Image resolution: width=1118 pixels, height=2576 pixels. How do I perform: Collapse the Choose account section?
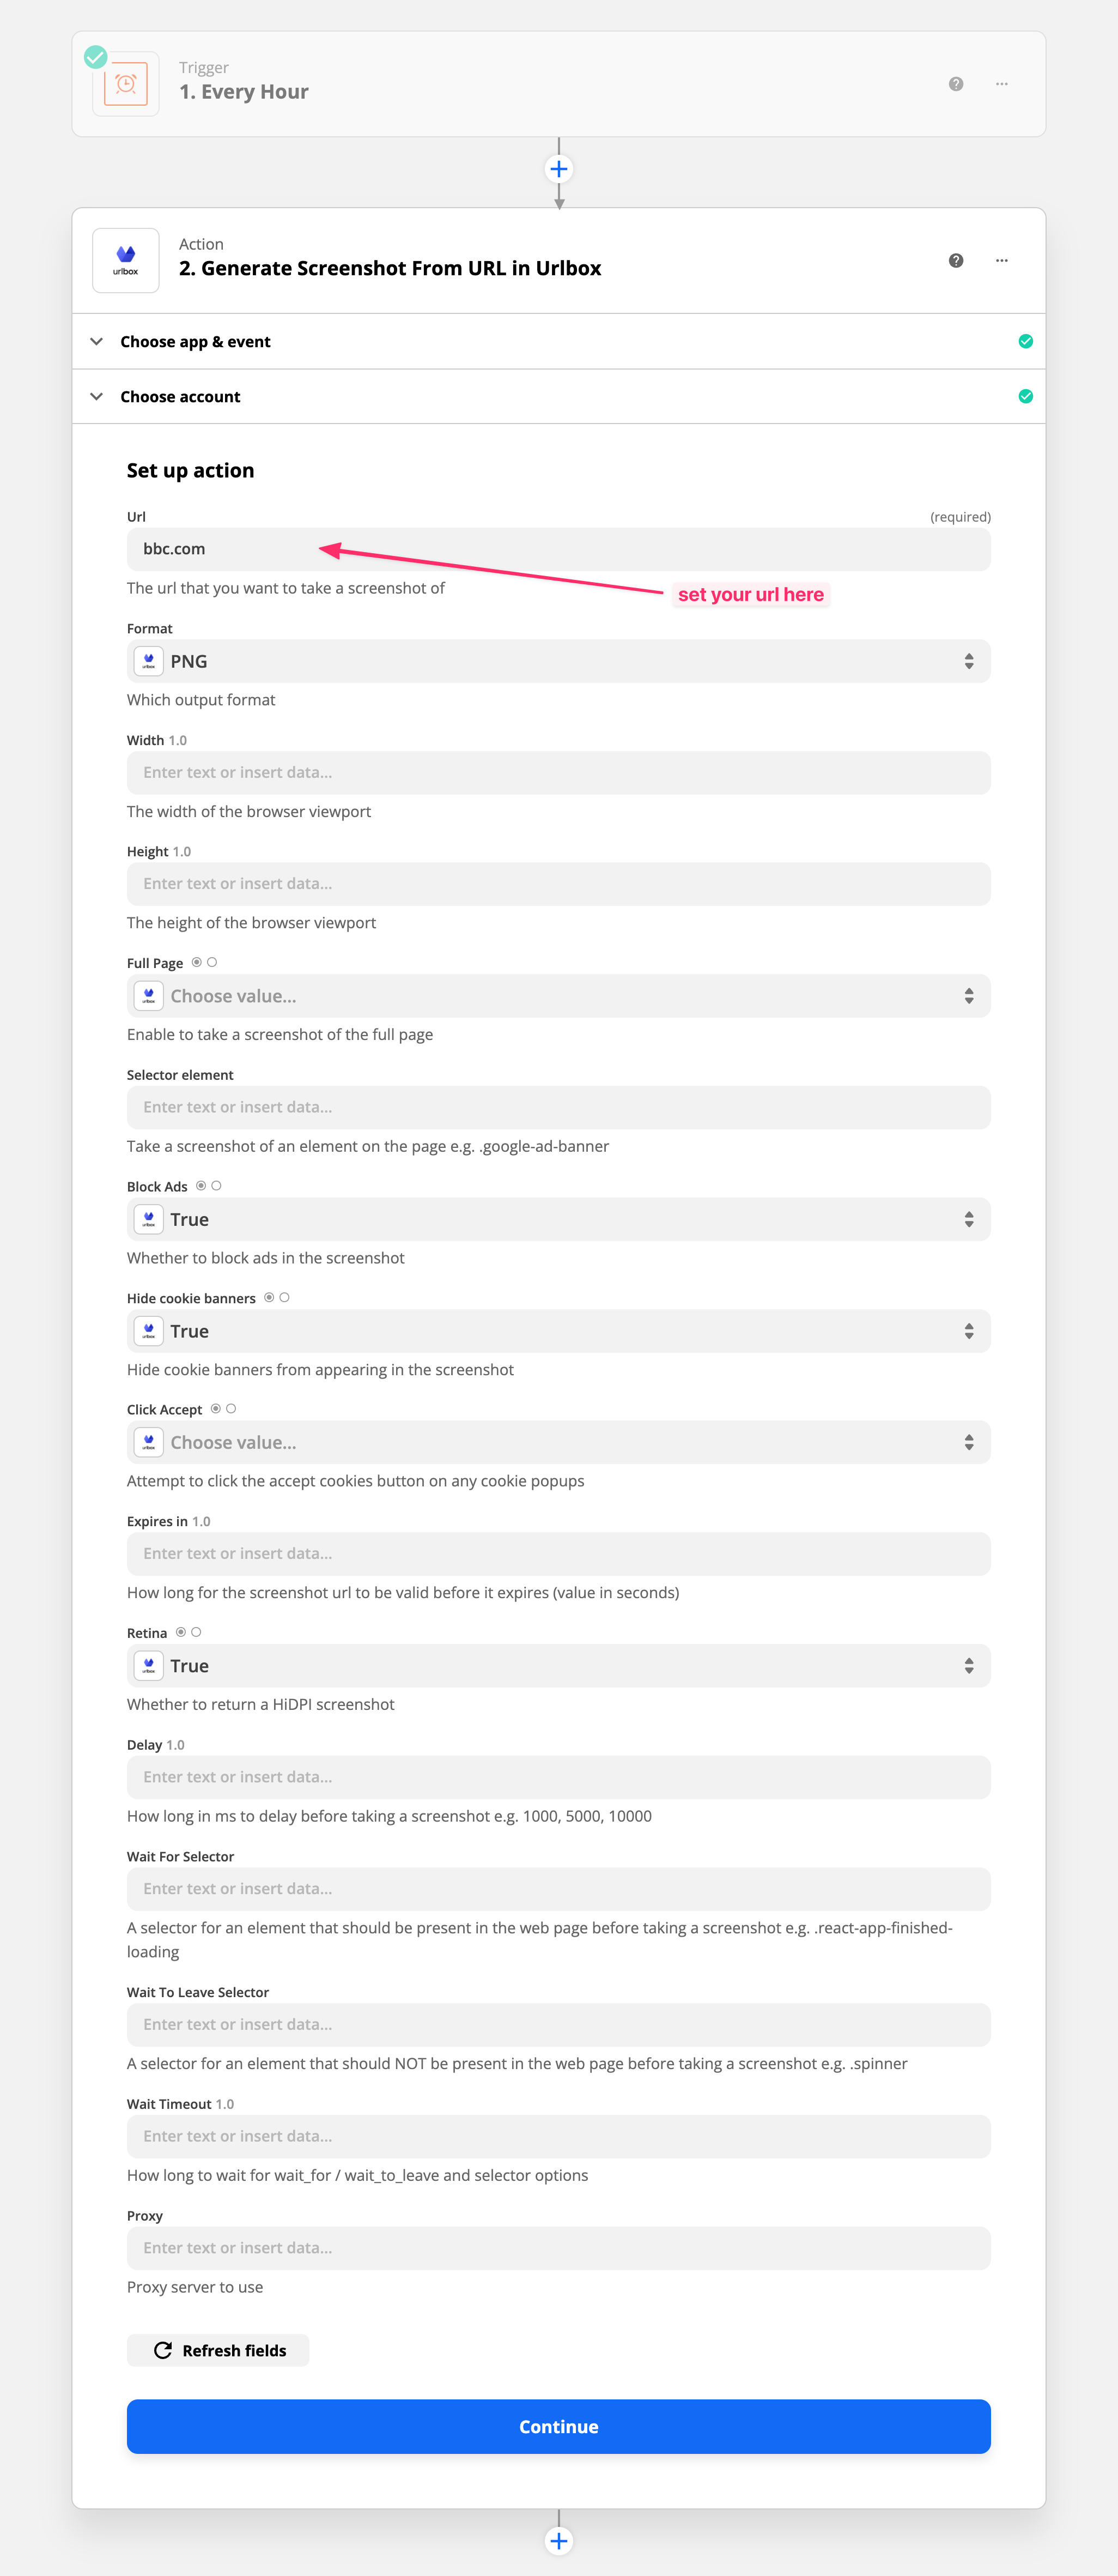coord(97,396)
